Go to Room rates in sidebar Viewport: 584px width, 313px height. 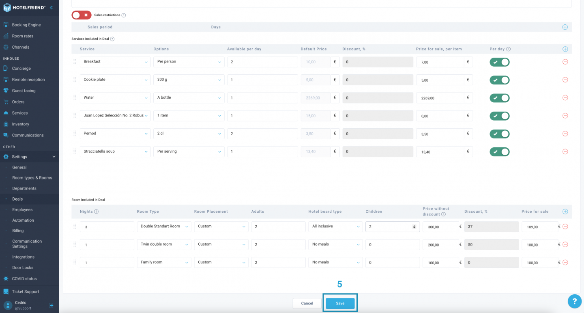click(x=23, y=36)
